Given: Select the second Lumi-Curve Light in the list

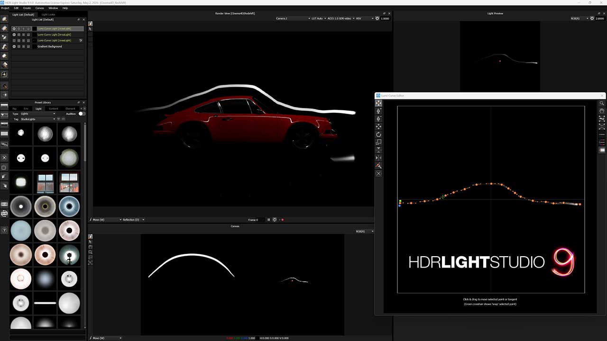Looking at the screenshot, I should [x=54, y=35].
